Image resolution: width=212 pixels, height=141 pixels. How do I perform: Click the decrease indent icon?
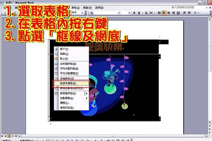tap(184, 13)
